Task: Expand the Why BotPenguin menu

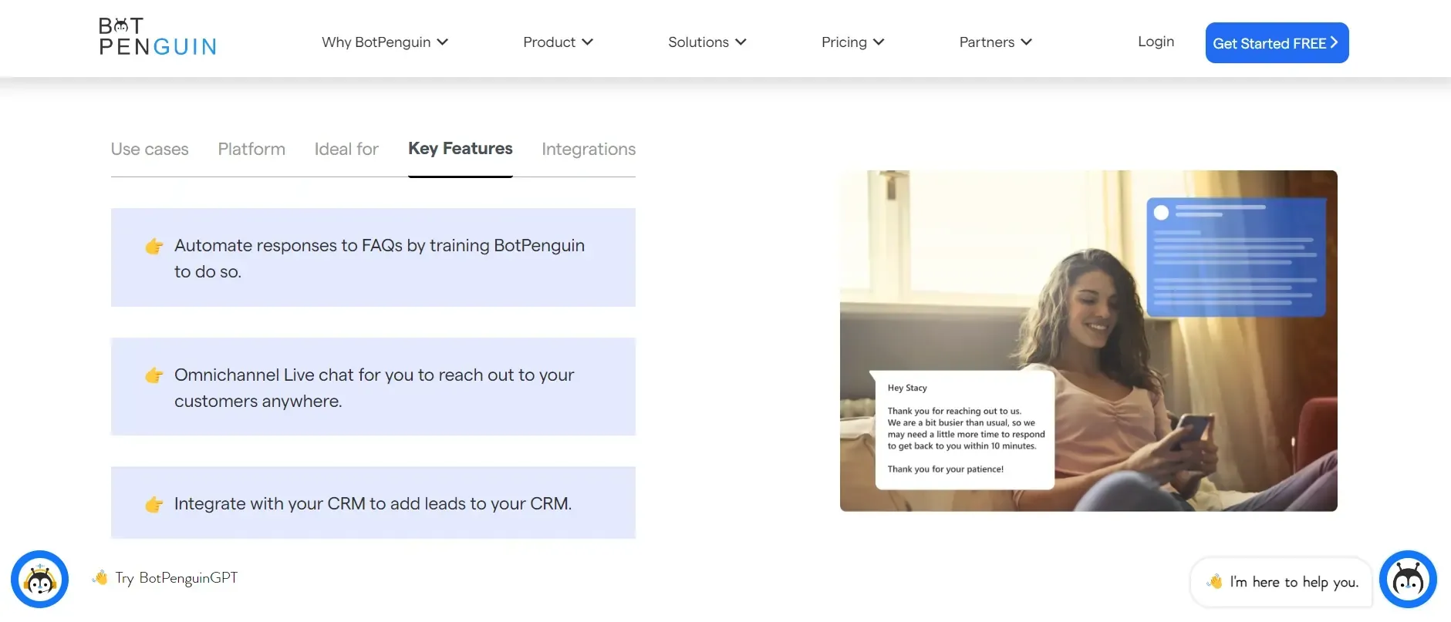Action: point(385,42)
